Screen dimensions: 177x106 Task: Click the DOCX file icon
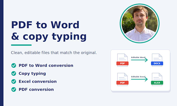(x=157, y=60)
